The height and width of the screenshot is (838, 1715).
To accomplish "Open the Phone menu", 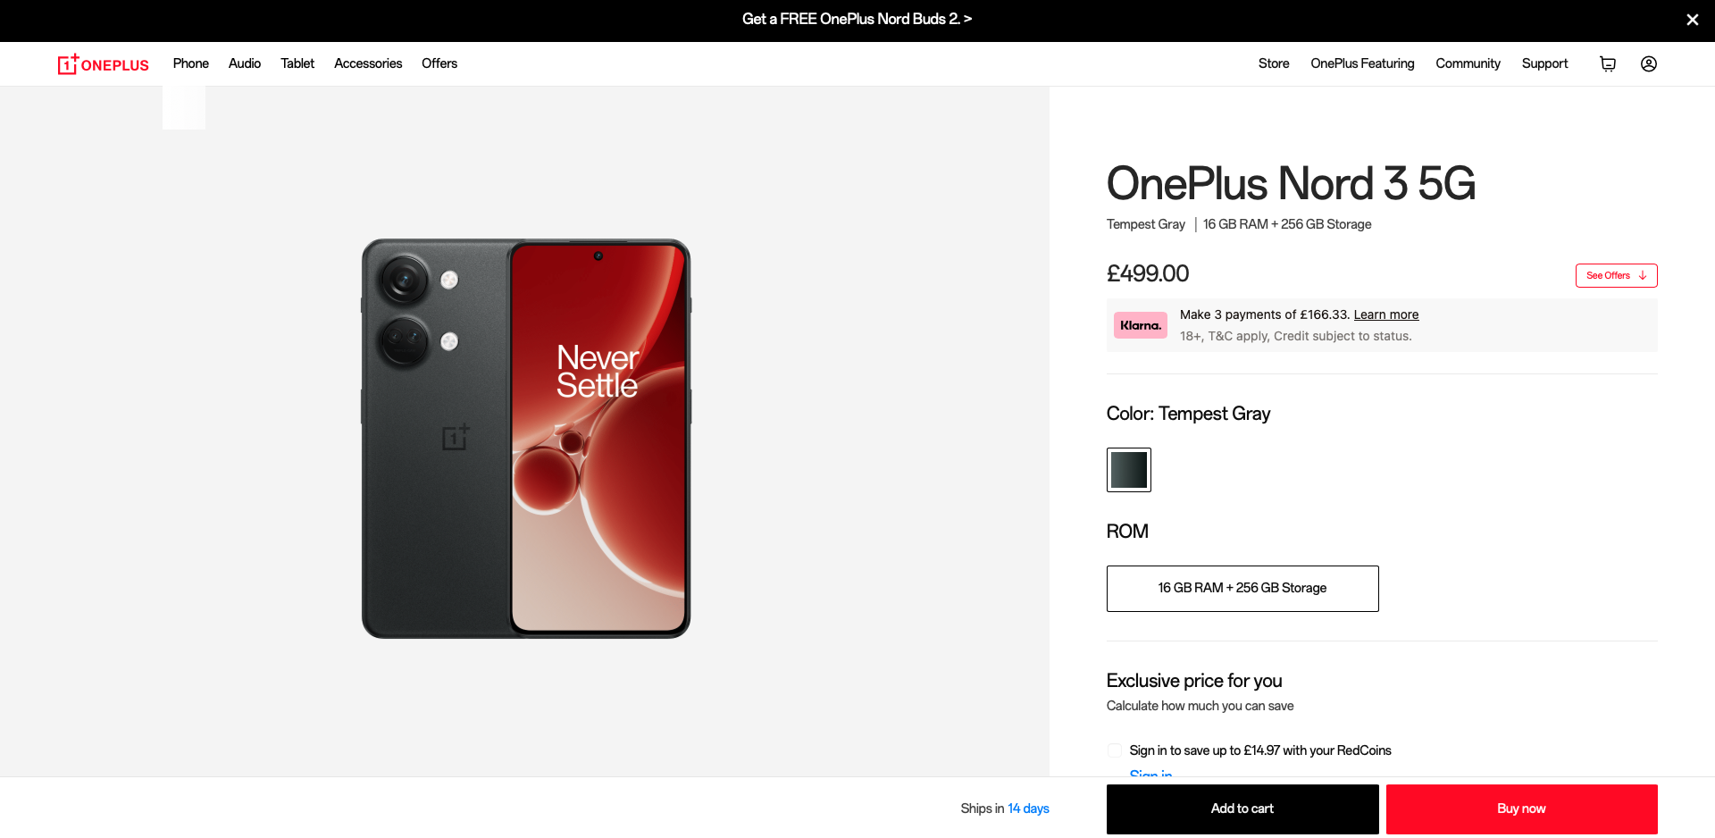I will point(191,63).
